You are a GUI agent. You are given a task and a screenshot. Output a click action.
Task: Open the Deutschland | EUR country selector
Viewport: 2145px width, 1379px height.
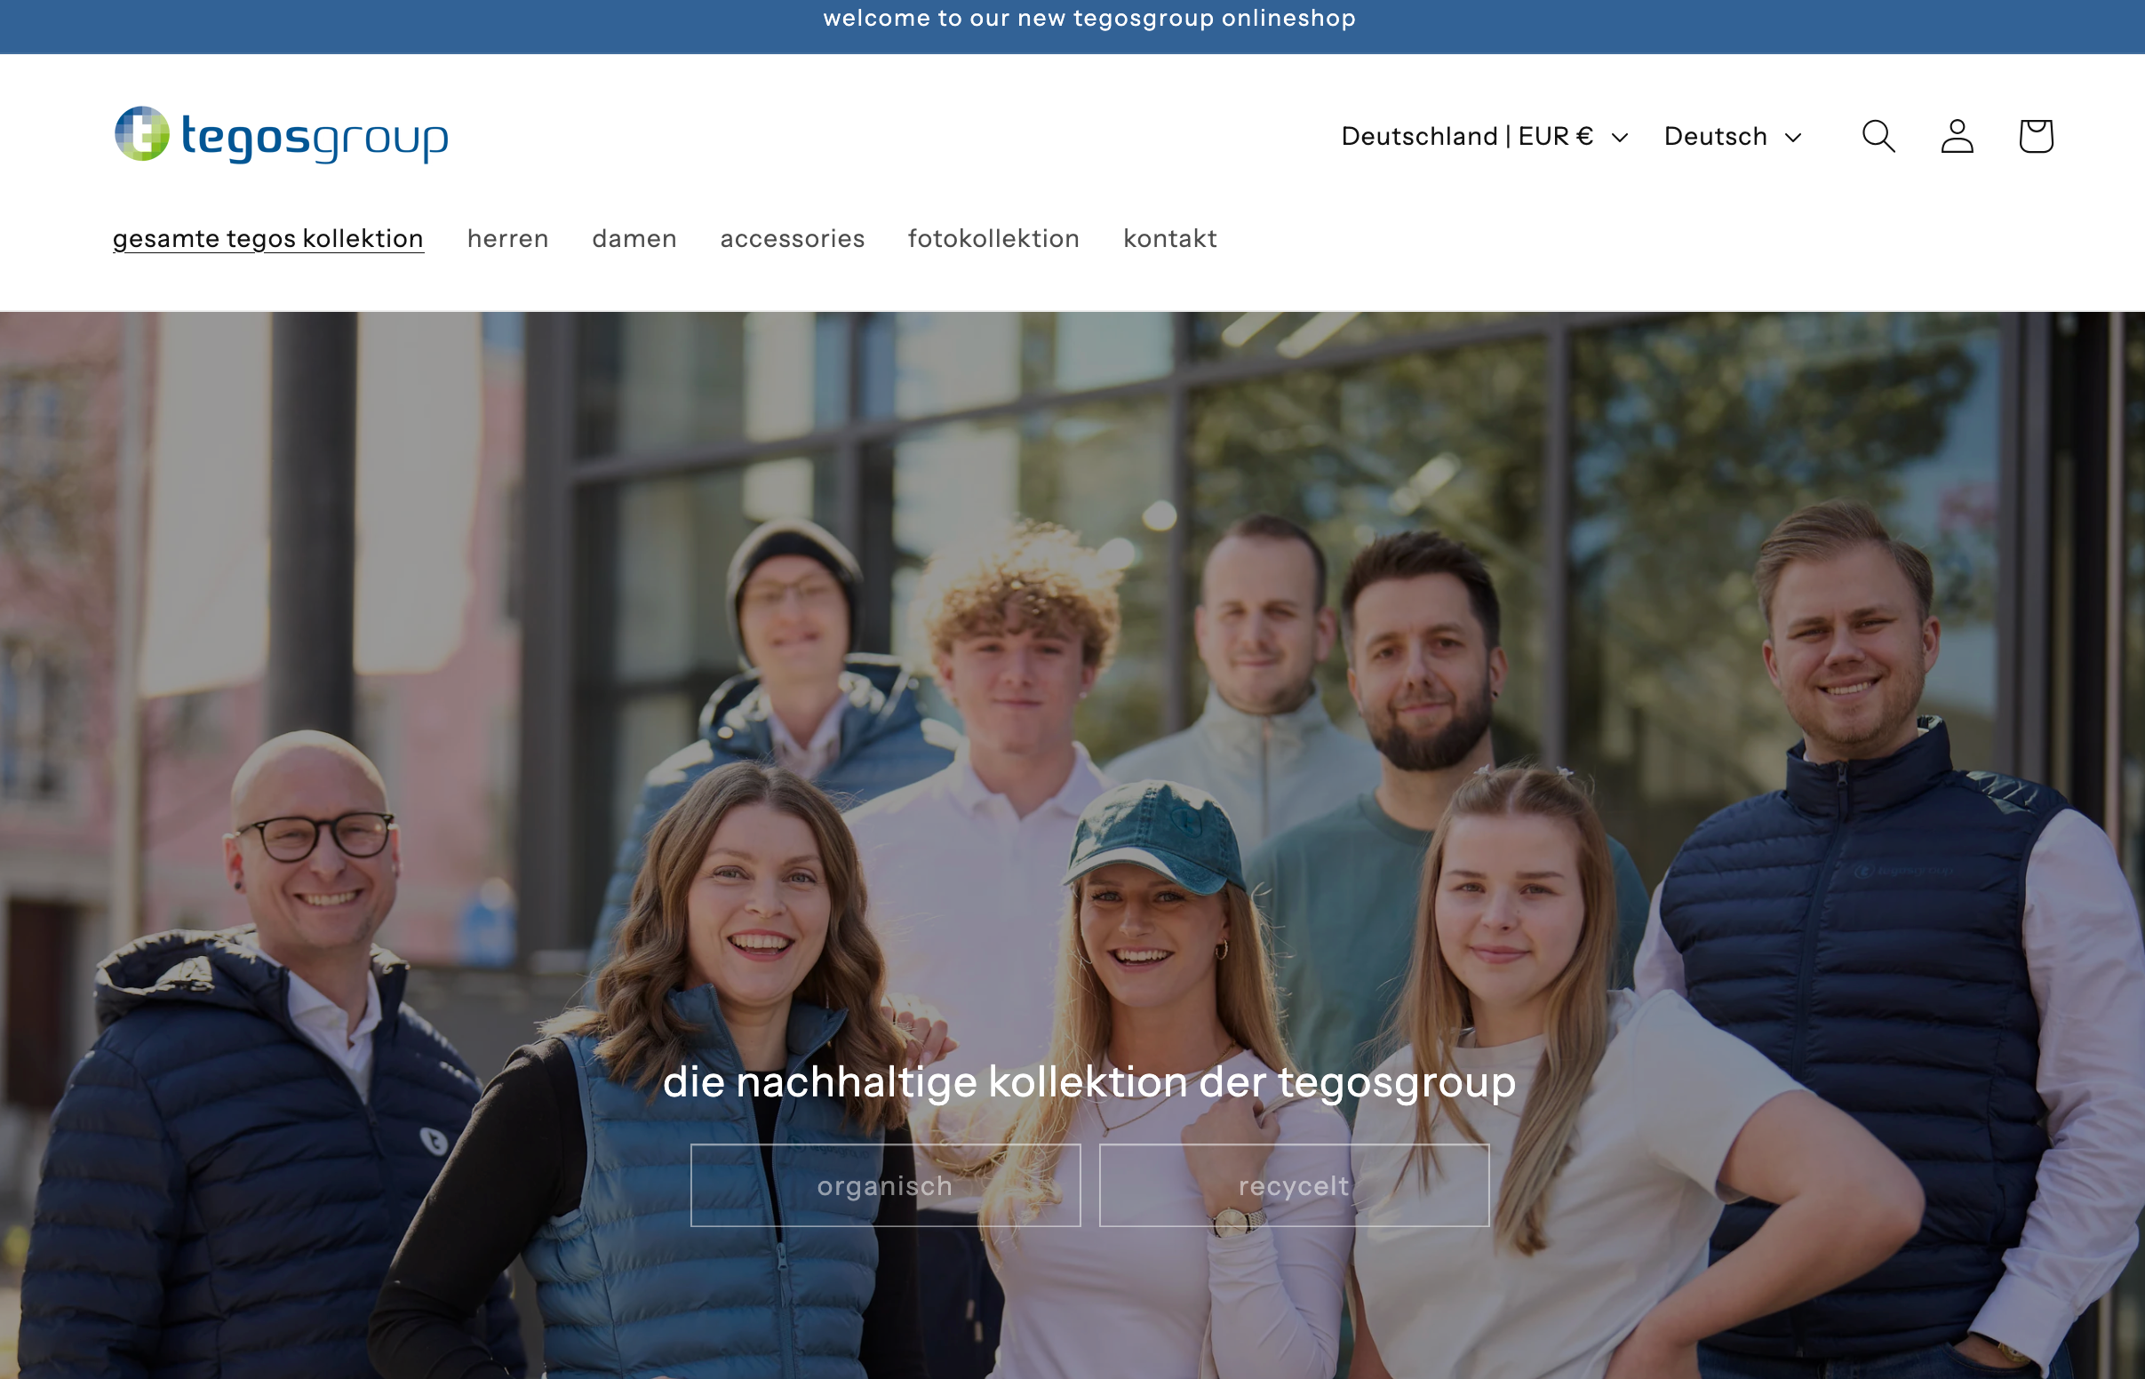point(1466,136)
